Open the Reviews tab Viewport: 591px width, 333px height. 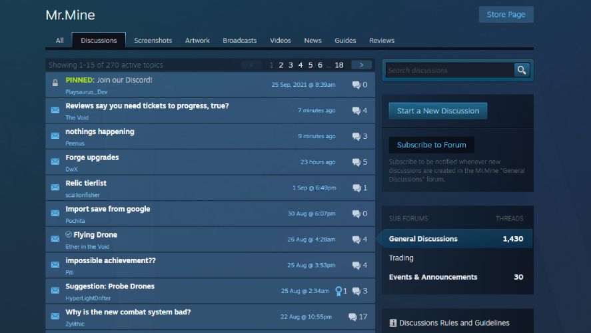pyautogui.click(x=382, y=41)
